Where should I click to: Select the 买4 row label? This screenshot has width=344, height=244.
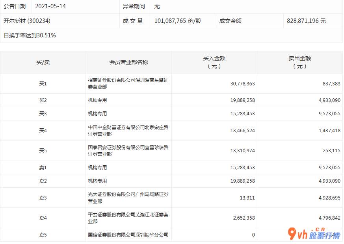[43, 131]
